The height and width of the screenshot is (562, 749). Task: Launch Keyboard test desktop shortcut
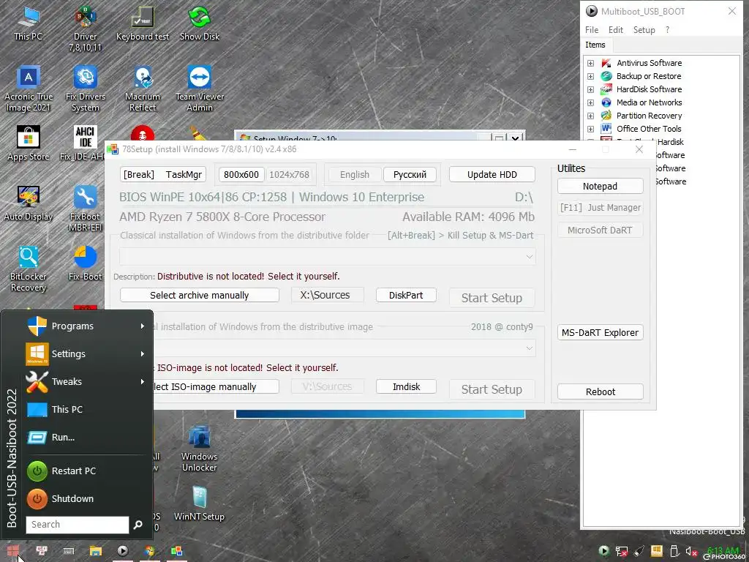coord(143,23)
